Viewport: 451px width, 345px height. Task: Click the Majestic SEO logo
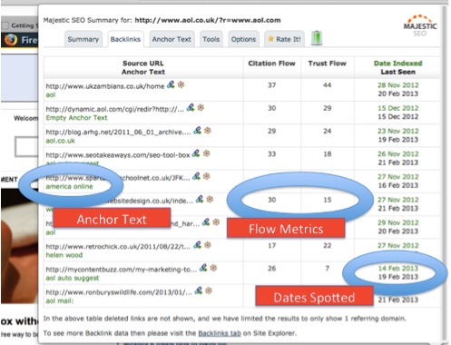[420, 25]
